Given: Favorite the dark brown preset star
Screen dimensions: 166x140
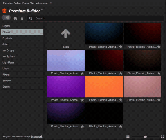Looking at the screenshot, I should click(x=159, y=73).
